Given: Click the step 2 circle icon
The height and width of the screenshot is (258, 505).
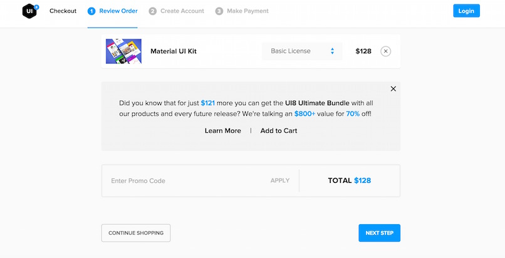Looking at the screenshot, I should click(x=153, y=11).
